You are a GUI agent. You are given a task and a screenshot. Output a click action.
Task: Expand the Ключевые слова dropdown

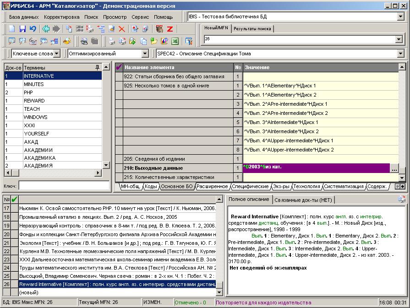point(56,54)
